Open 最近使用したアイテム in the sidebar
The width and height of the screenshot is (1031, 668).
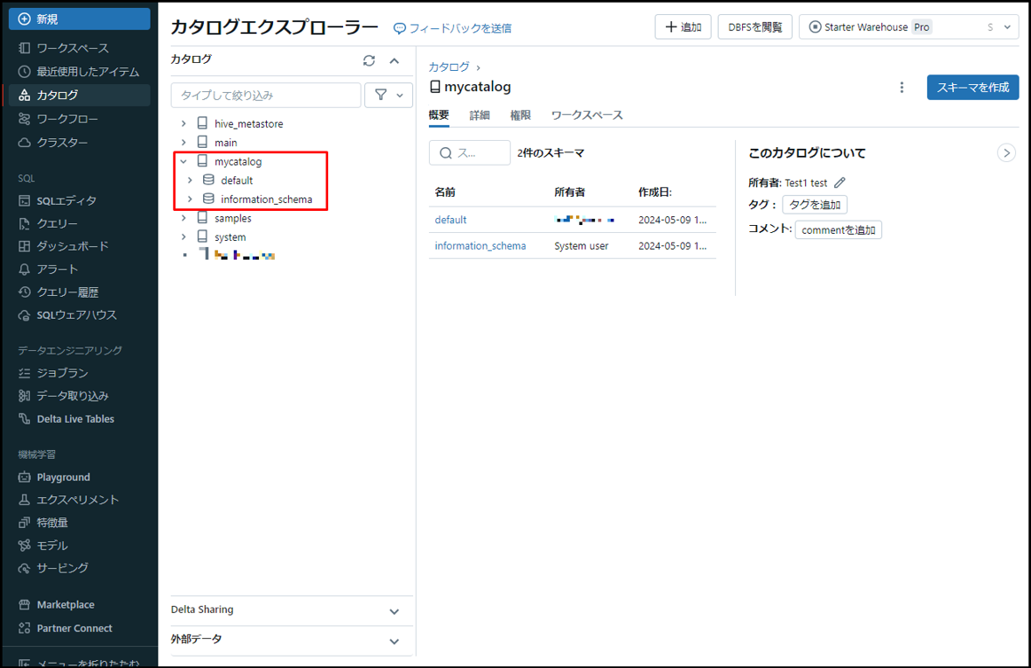78,72
